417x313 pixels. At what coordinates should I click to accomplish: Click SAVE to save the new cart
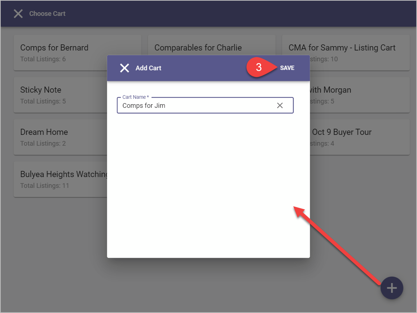(x=287, y=68)
